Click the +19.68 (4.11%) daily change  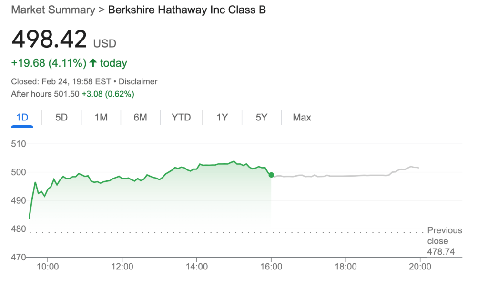point(49,63)
